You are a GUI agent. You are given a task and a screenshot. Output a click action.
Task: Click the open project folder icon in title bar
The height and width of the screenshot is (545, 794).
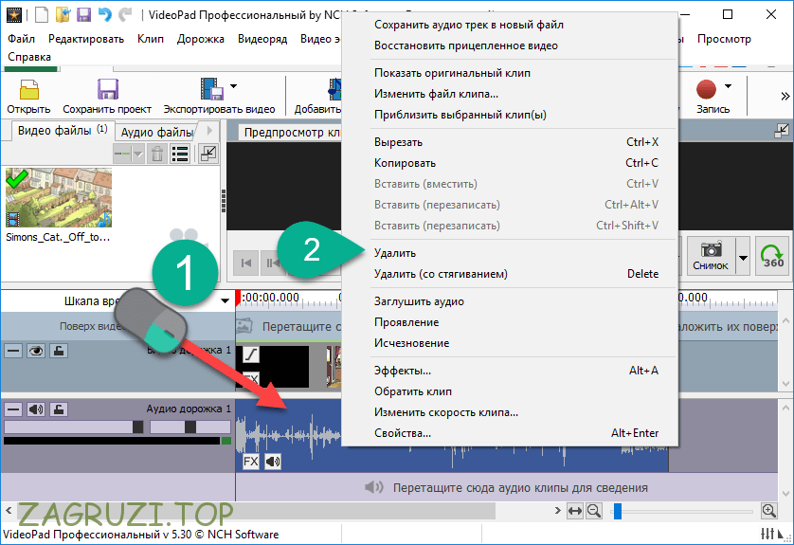click(x=63, y=14)
